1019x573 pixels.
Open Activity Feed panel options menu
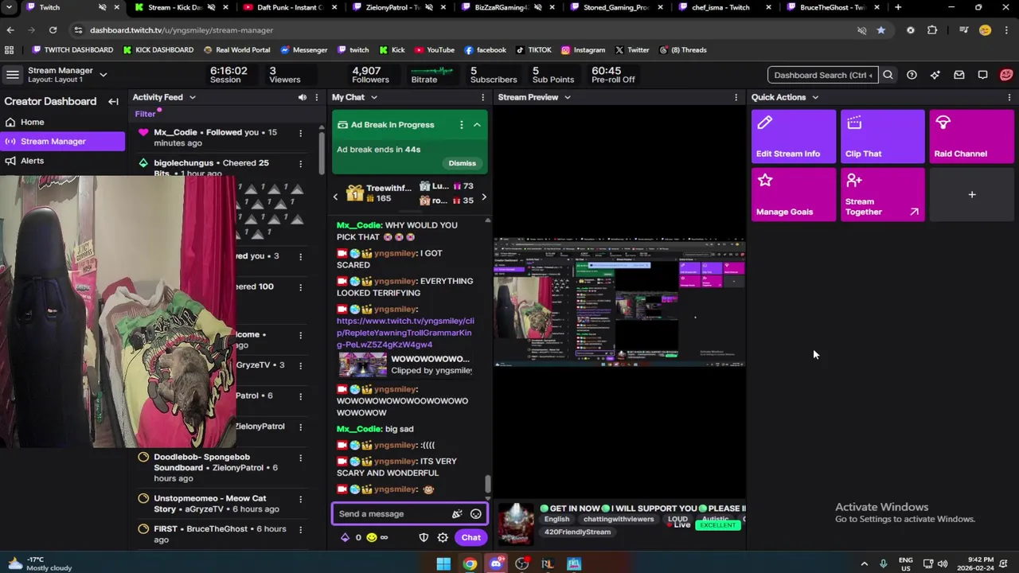[x=317, y=97]
